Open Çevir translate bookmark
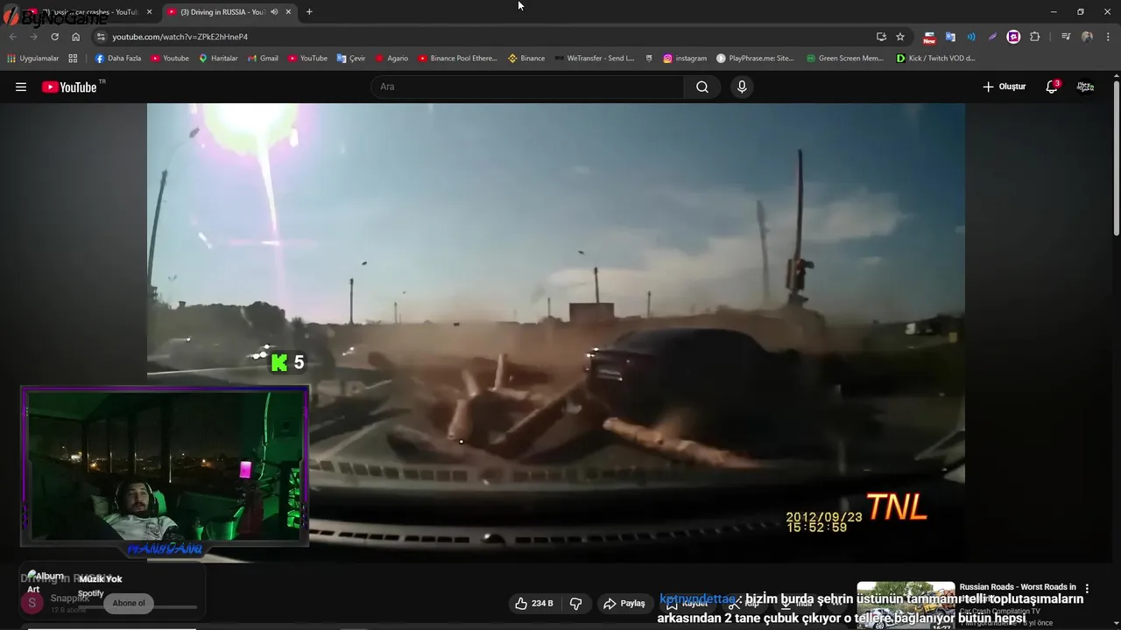Viewport: 1121px width, 630px height. (x=351, y=59)
